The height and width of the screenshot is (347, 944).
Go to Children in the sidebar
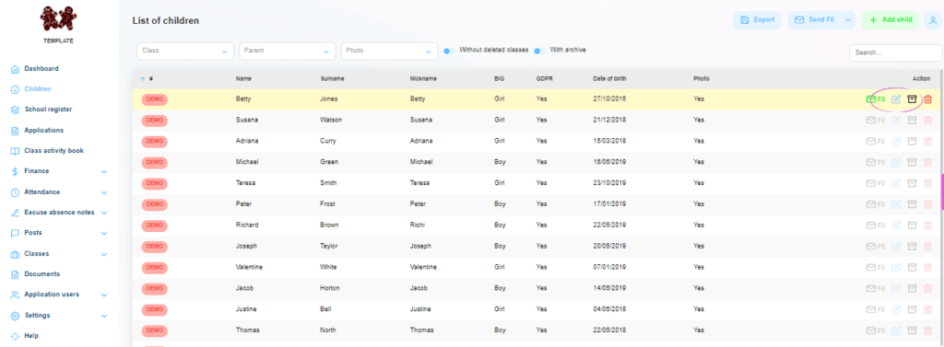click(37, 89)
